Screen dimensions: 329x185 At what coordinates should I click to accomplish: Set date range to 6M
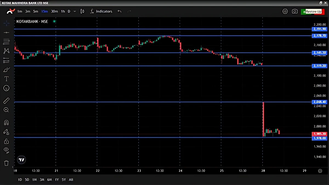(x=49, y=180)
